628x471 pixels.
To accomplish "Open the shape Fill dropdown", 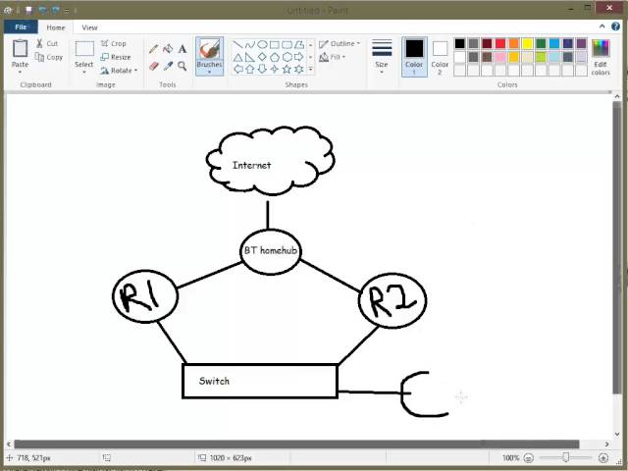I will point(333,57).
